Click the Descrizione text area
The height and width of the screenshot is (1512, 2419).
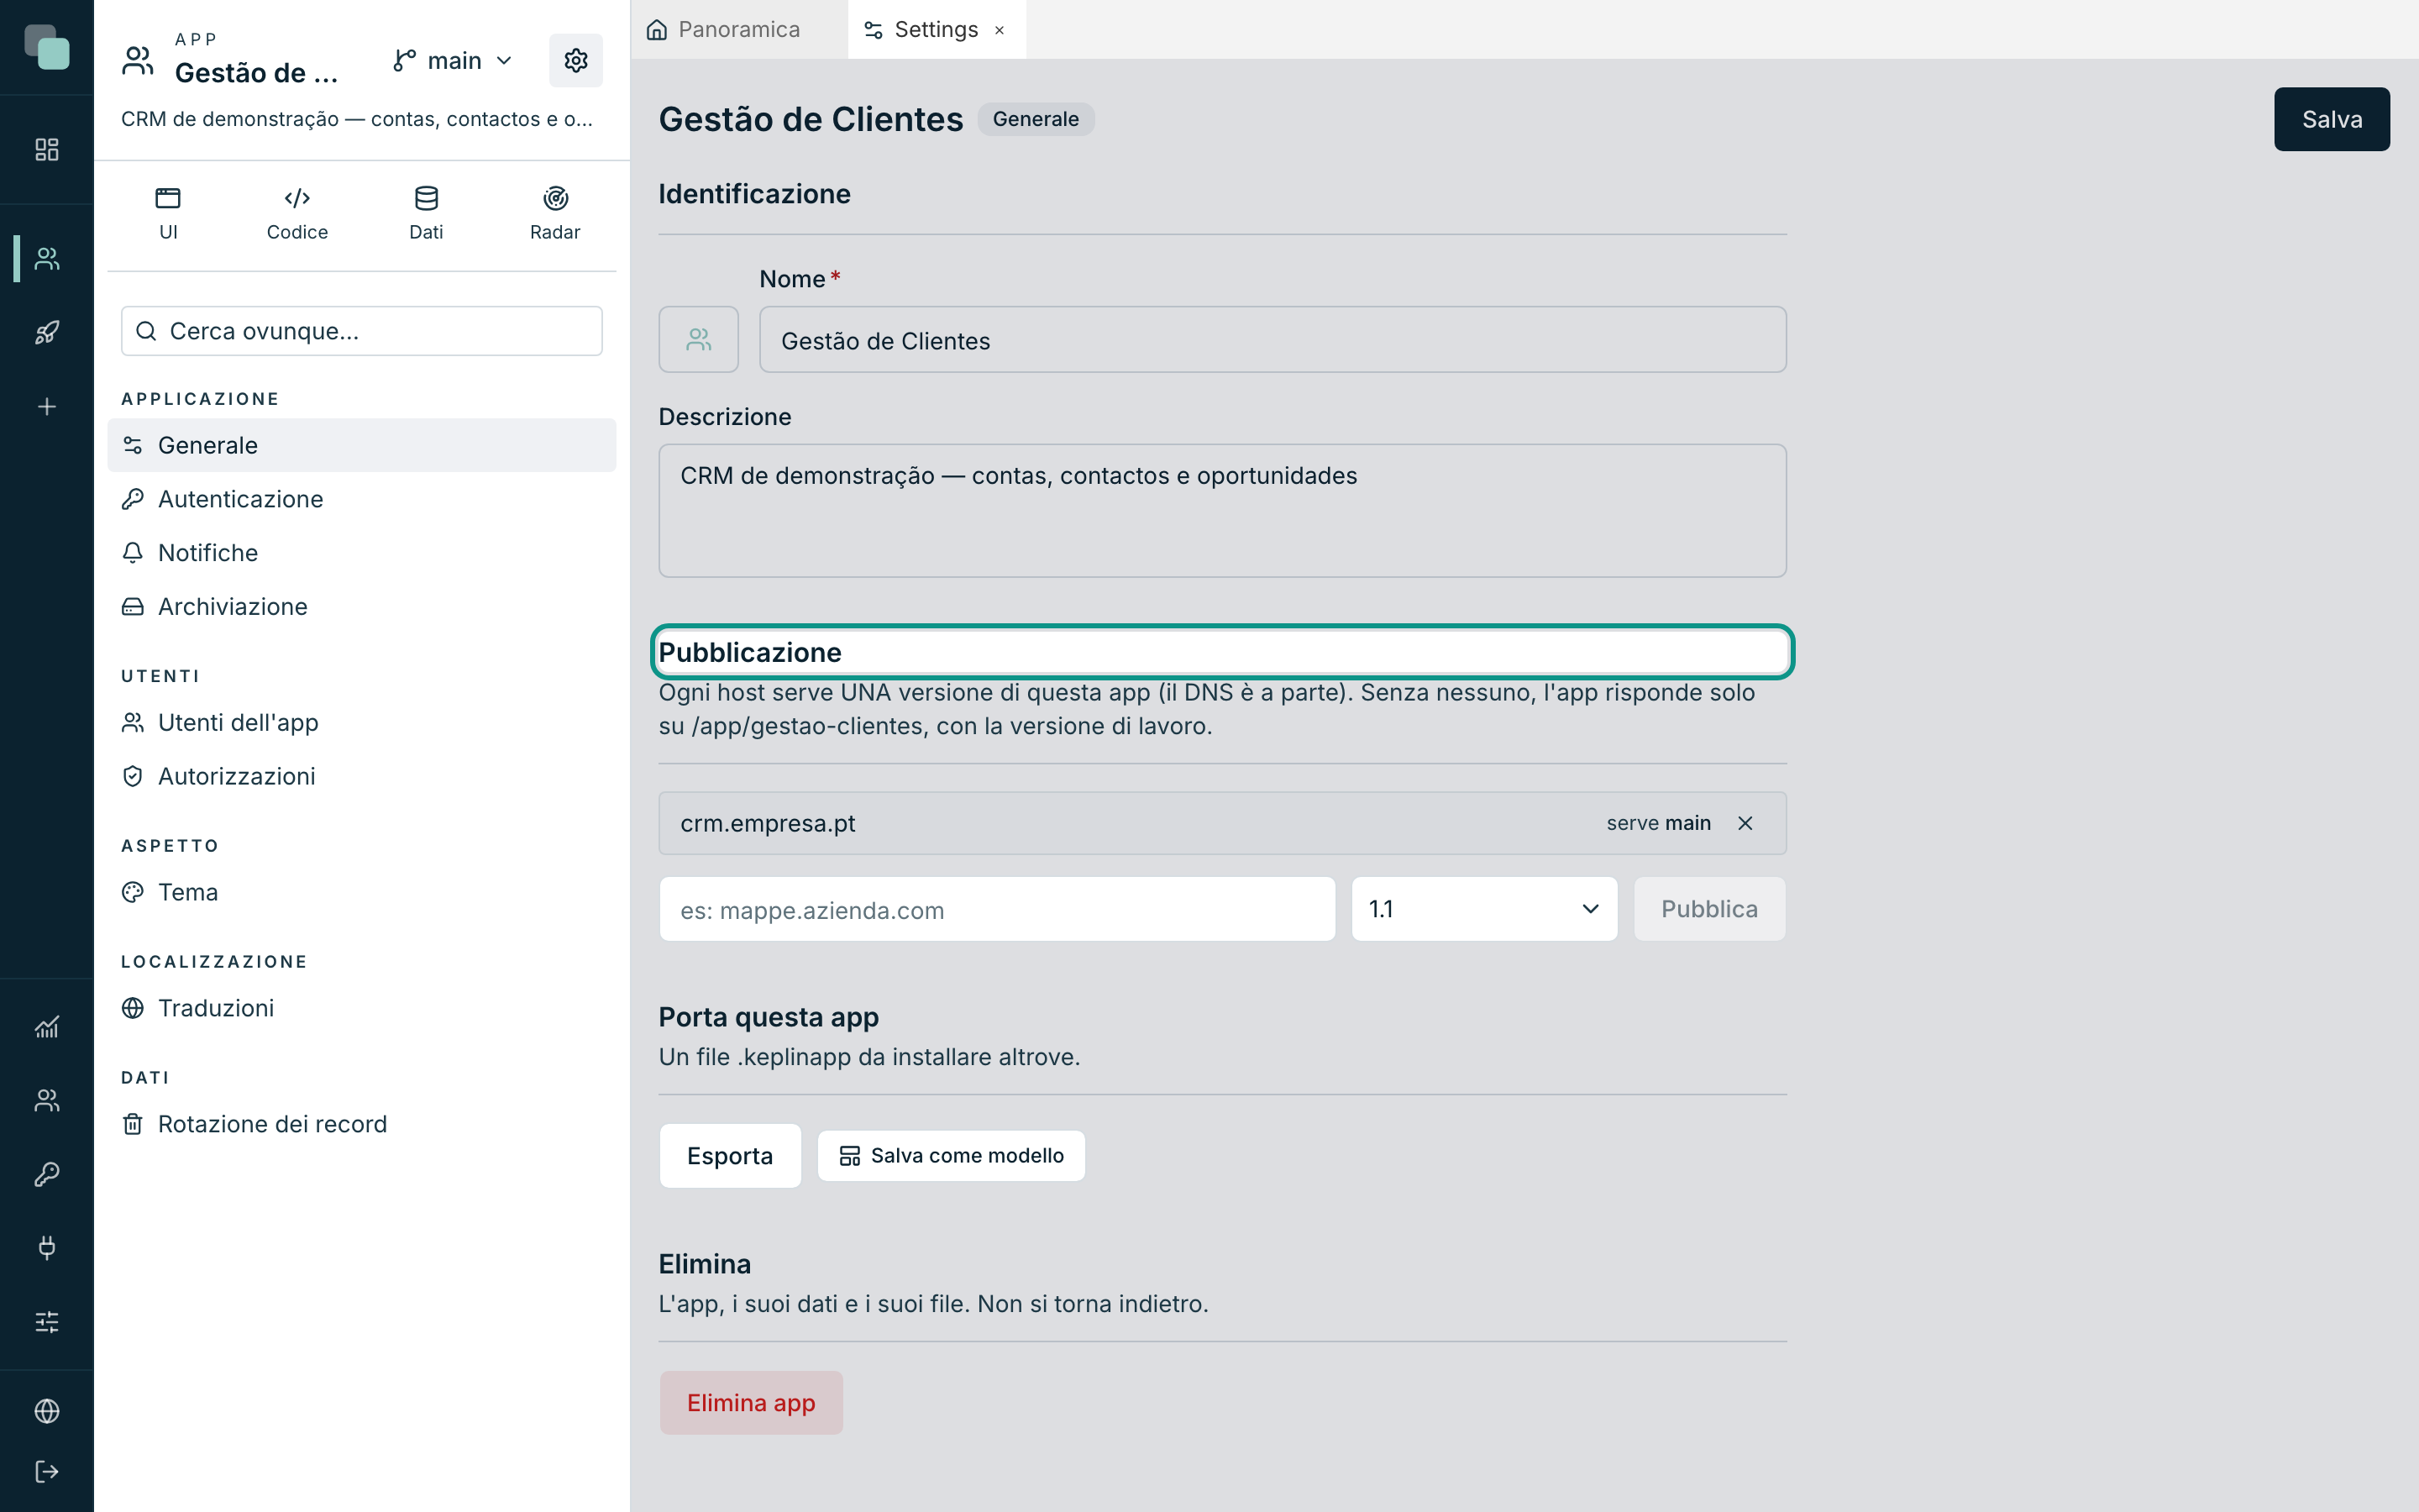1222,511
